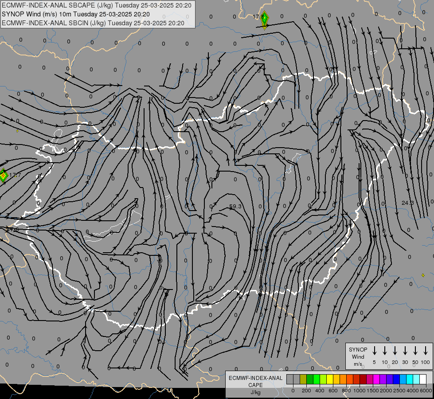Select the white swatch in the CAPE legend
The height and width of the screenshot is (399, 434).
tap(422, 379)
